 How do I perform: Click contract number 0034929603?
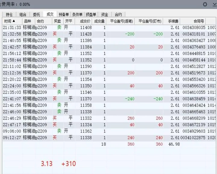(x=194, y=131)
